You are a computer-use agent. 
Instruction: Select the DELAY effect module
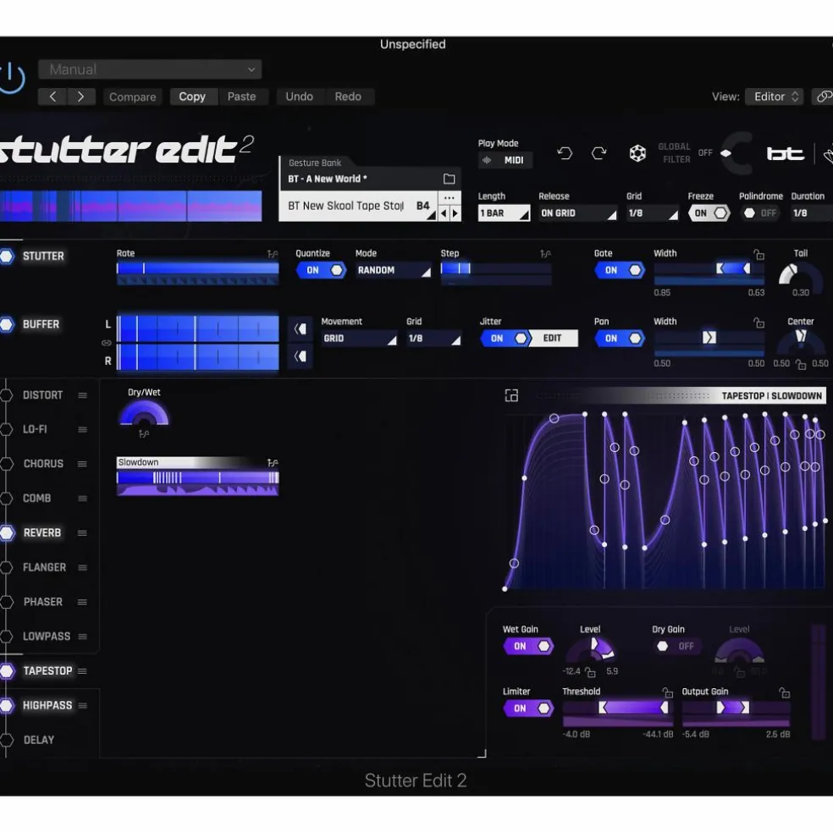pyautogui.click(x=39, y=740)
